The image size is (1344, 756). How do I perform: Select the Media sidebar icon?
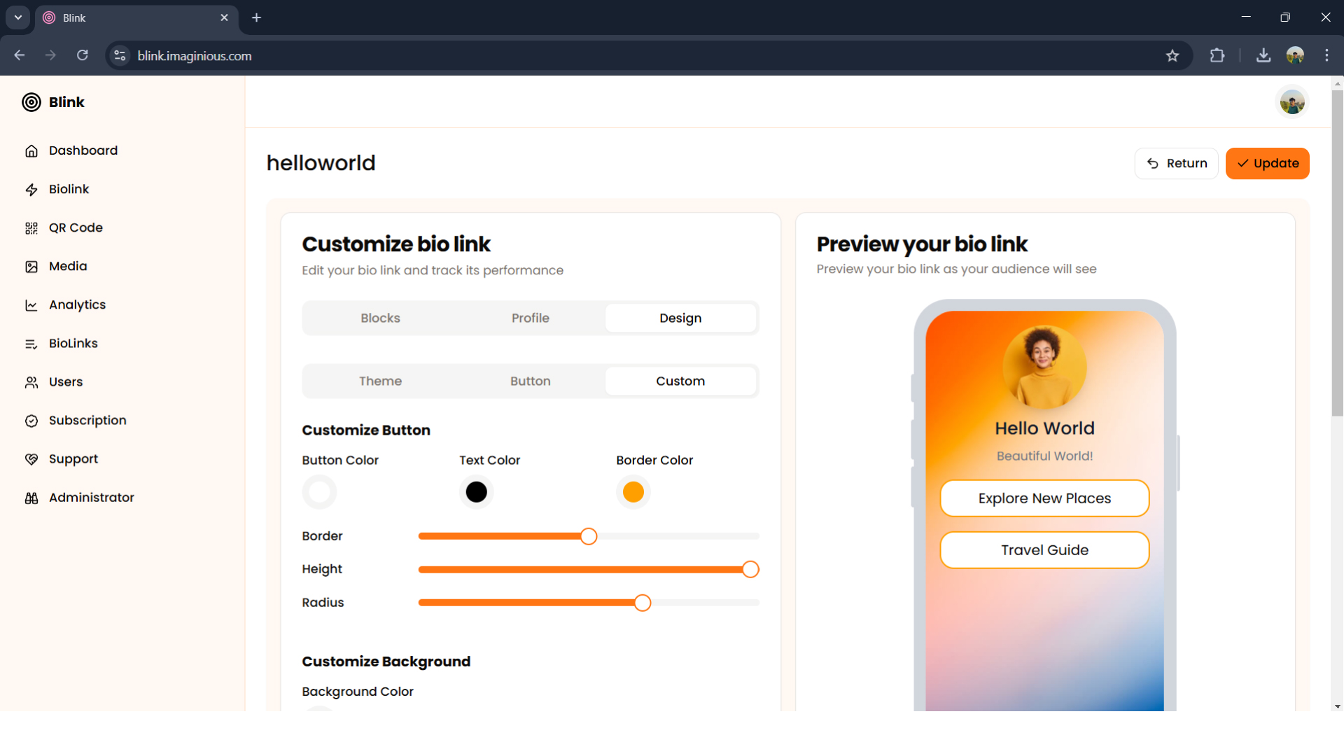pyautogui.click(x=31, y=266)
